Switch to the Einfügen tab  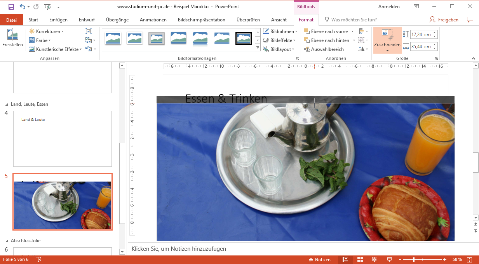coord(58,20)
